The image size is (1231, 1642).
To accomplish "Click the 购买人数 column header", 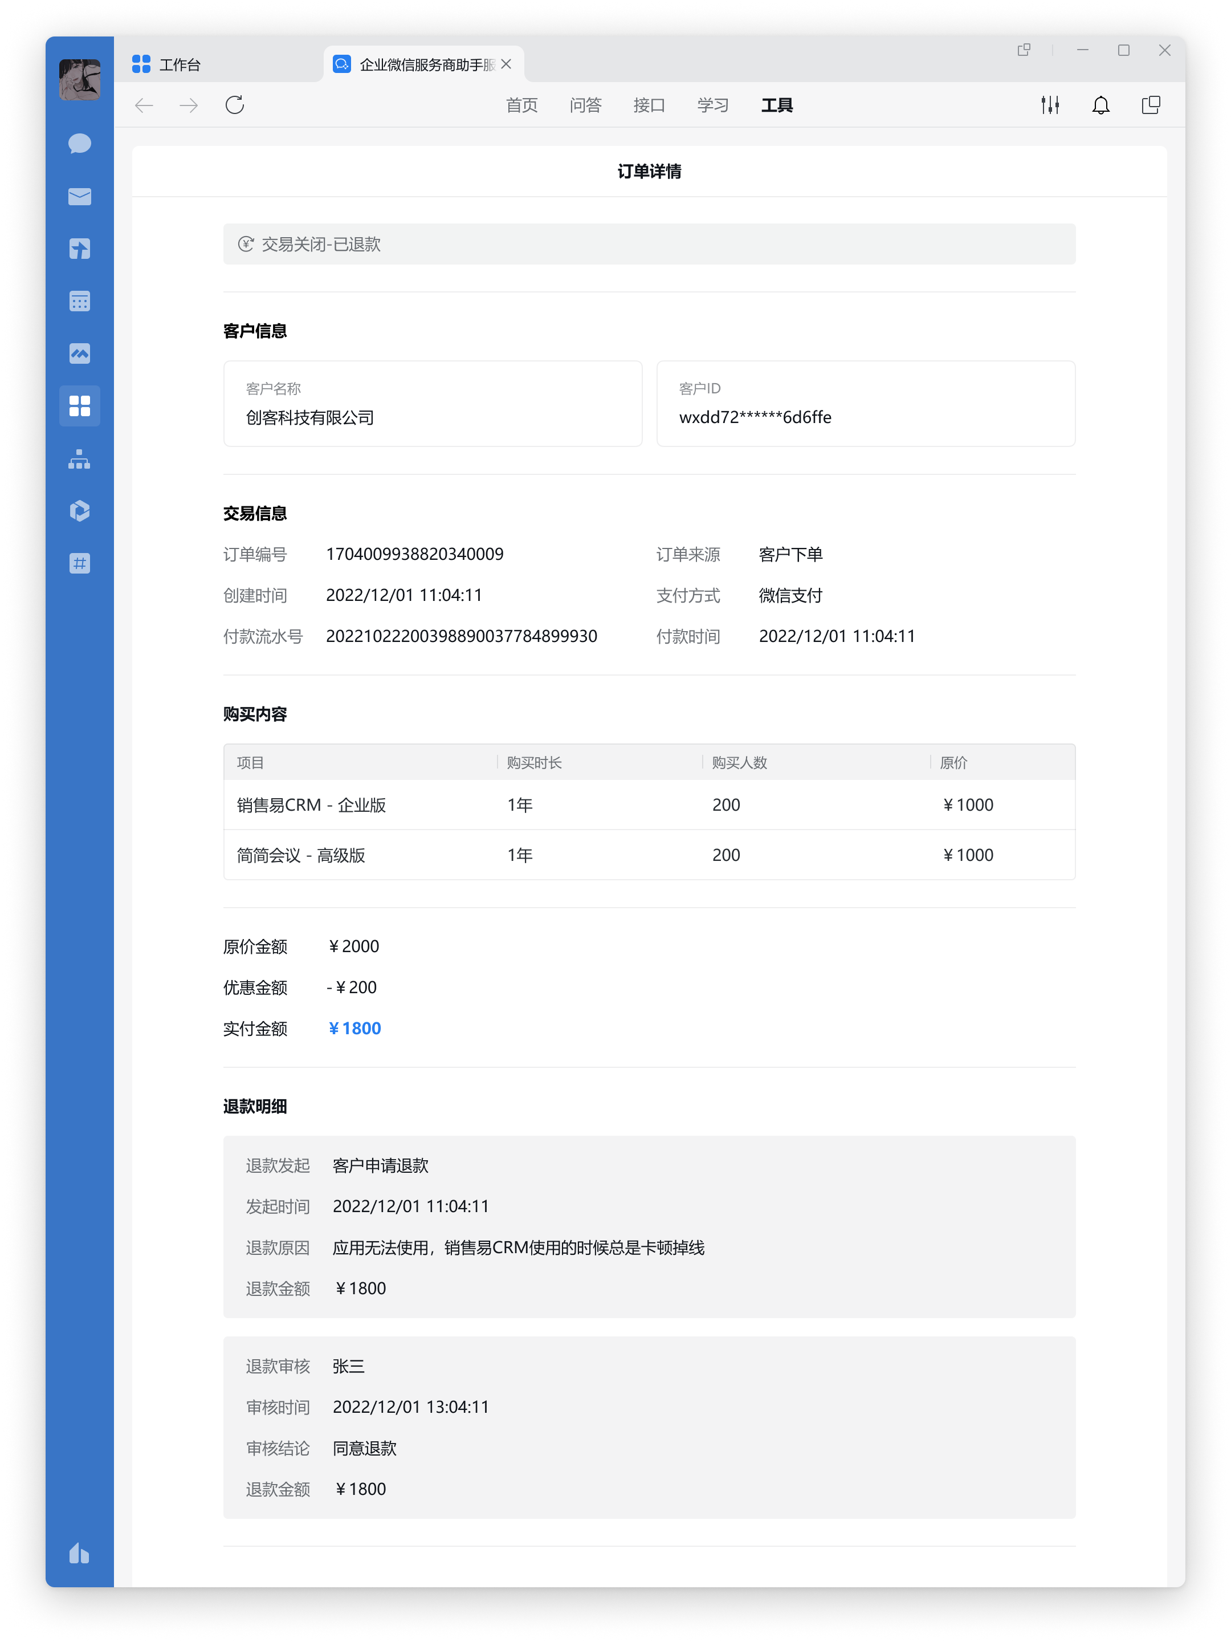I will pyautogui.click(x=740, y=762).
